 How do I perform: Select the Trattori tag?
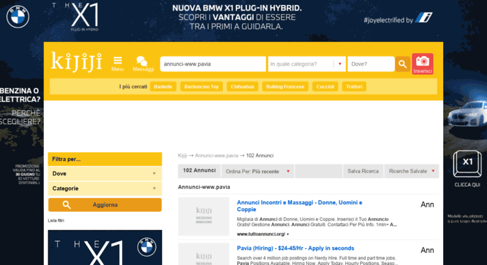tap(354, 86)
